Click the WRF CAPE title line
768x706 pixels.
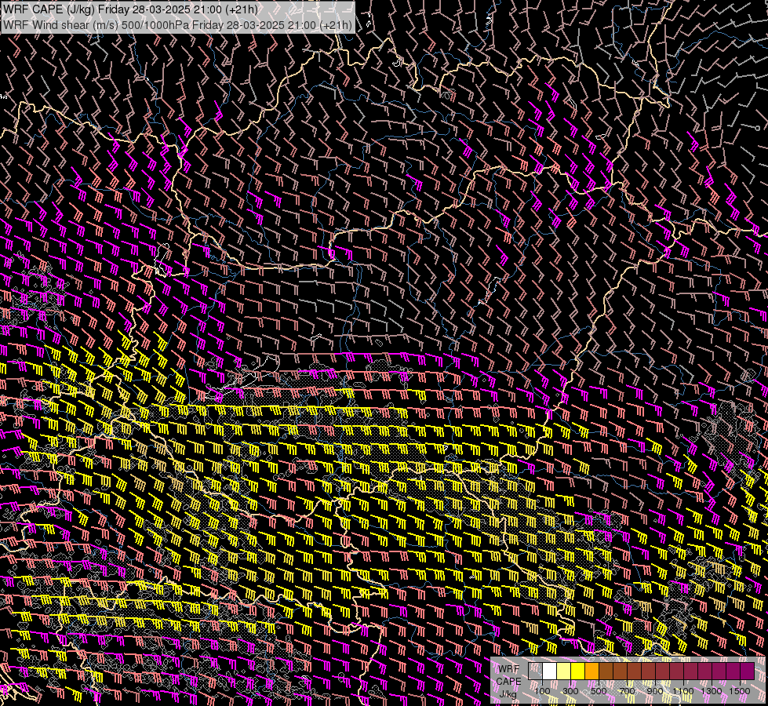pos(130,9)
